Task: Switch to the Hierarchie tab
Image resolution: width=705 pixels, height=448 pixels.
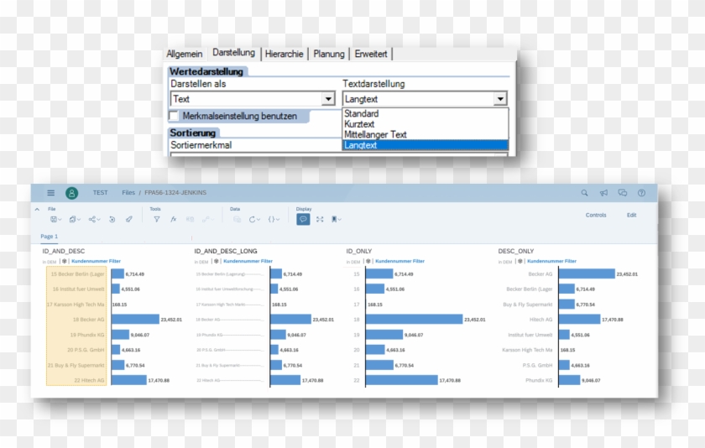Action: (x=284, y=54)
